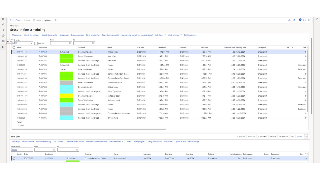The height and width of the screenshot is (180, 320).
Task: Open Fine plan Work center 03200 dropdown
Action: pos(31,150)
